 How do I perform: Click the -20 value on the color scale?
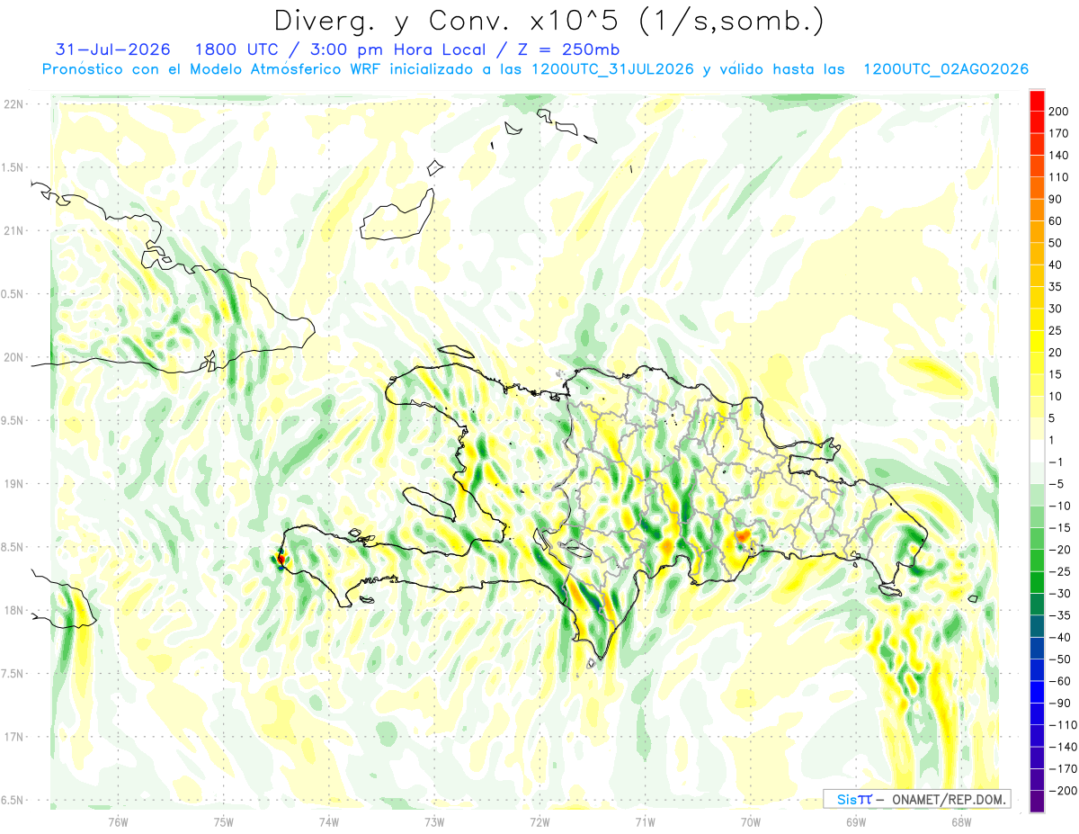pyautogui.click(x=1058, y=551)
